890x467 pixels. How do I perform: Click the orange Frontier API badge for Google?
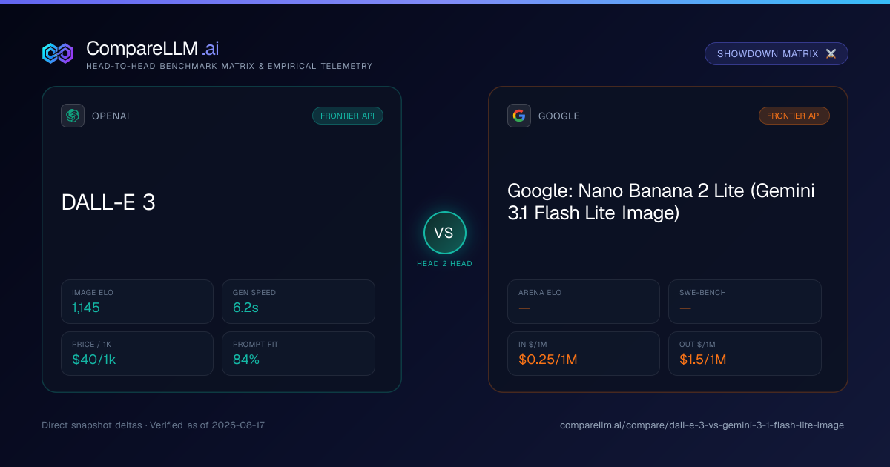click(794, 116)
